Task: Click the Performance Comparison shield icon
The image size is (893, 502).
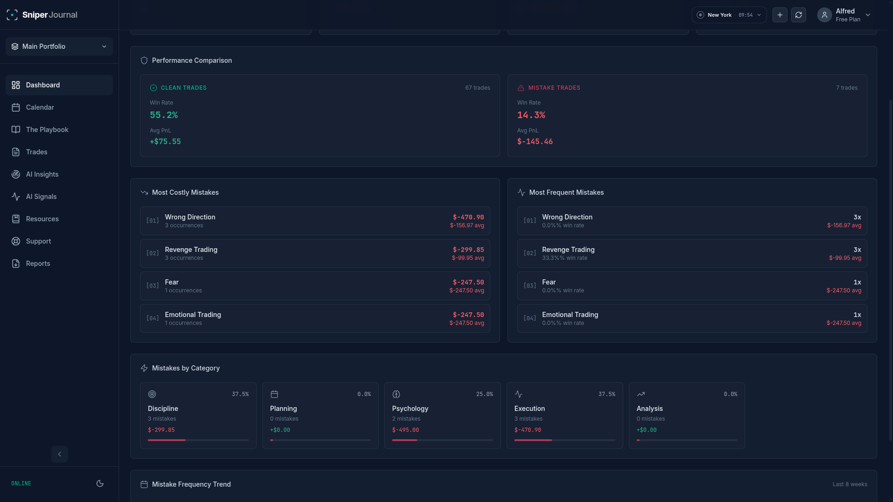Action: coord(144,60)
